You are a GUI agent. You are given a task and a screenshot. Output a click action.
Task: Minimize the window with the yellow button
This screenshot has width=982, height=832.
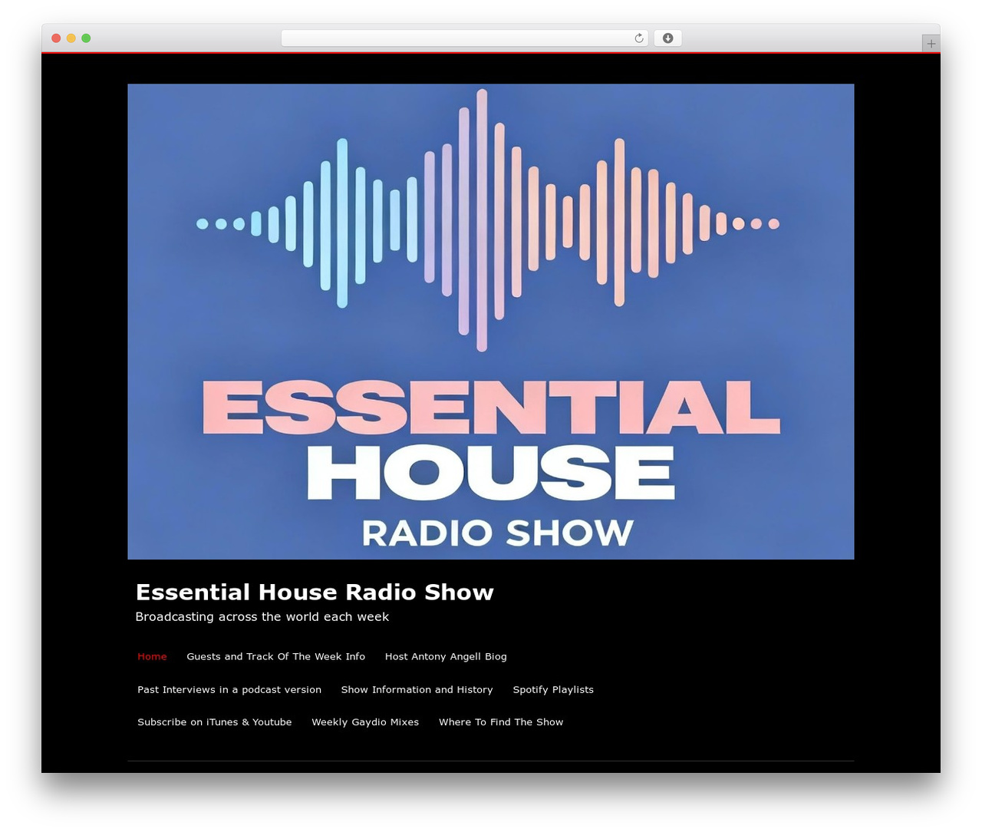(71, 38)
